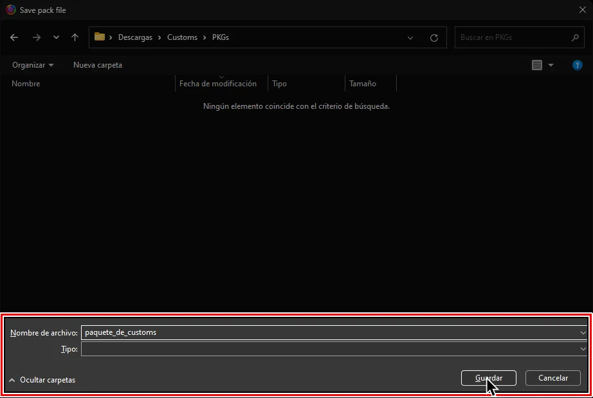Click the Forward navigation arrow

tap(36, 37)
